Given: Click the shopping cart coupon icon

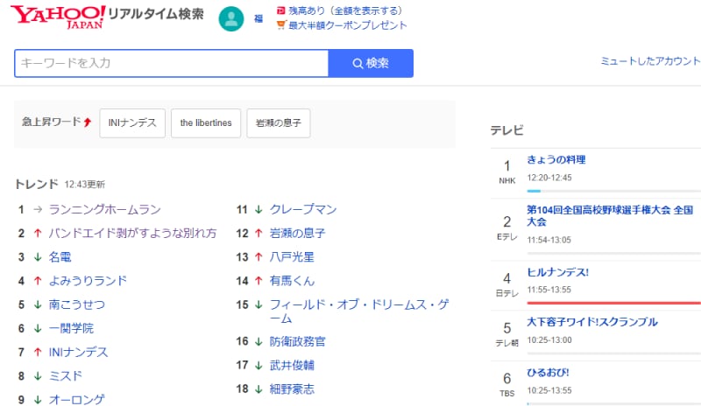Looking at the screenshot, I should pyautogui.click(x=280, y=25).
